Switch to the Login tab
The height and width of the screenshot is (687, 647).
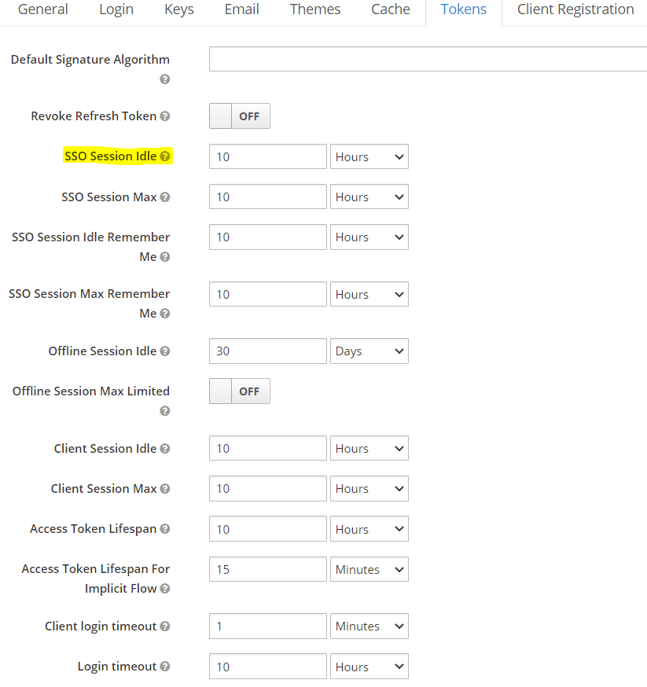click(x=116, y=9)
